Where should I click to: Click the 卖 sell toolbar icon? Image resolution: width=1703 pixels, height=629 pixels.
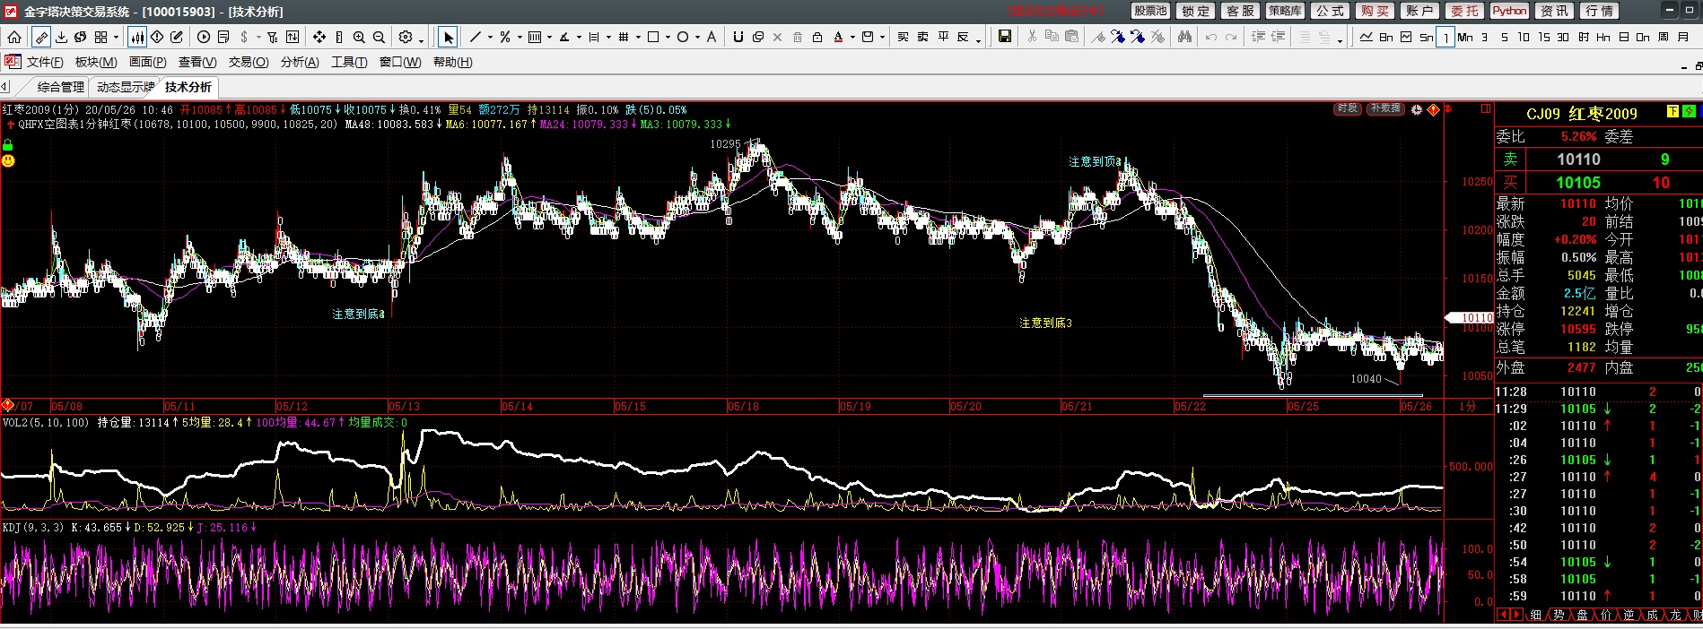pyautogui.click(x=922, y=37)
